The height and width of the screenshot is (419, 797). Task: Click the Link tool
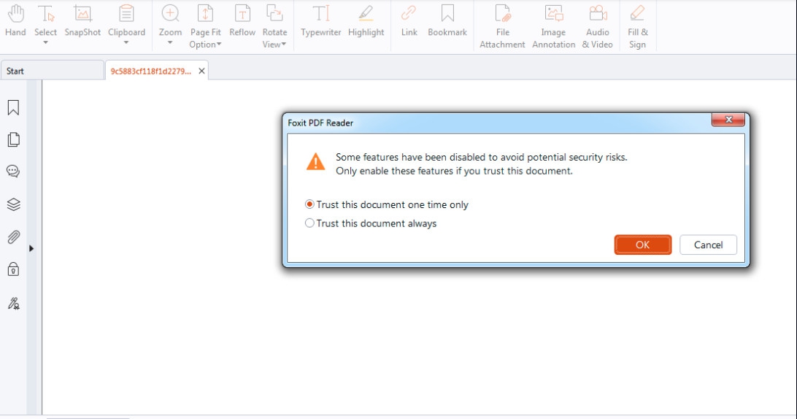tap(409, 20)
